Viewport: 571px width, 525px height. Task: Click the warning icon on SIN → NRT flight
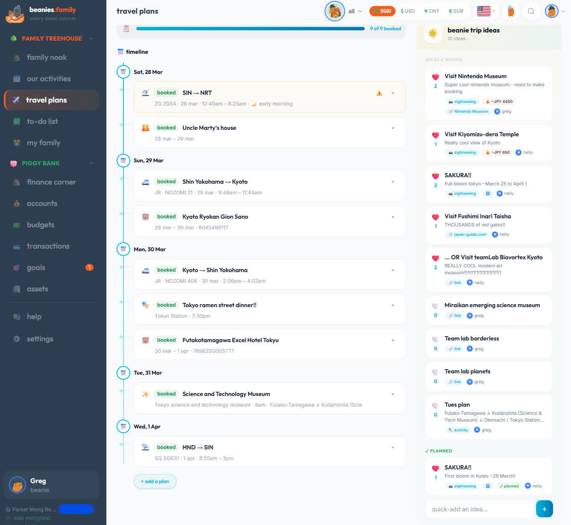click(379, 93)
